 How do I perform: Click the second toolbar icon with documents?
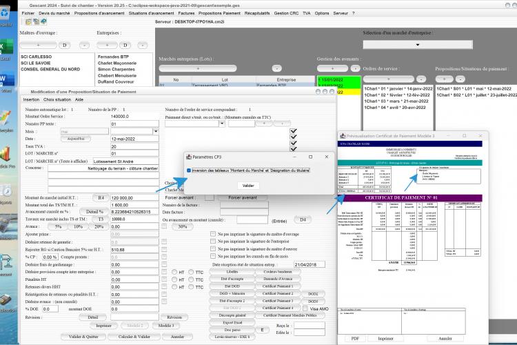click(x=36, y=22)
